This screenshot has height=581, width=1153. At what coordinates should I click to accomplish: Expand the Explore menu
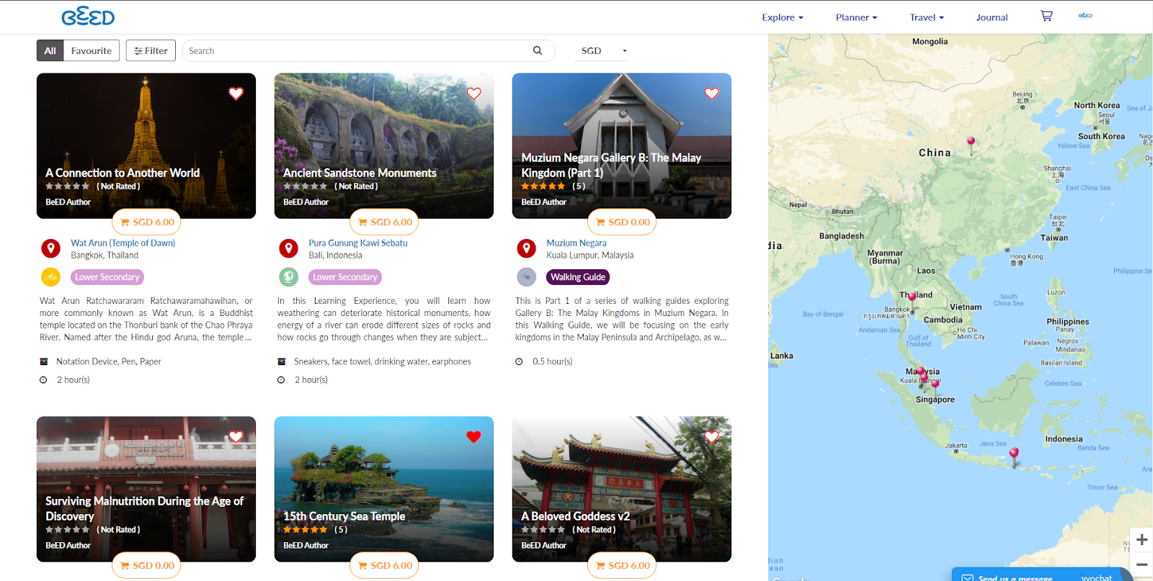tap(783, 17)
